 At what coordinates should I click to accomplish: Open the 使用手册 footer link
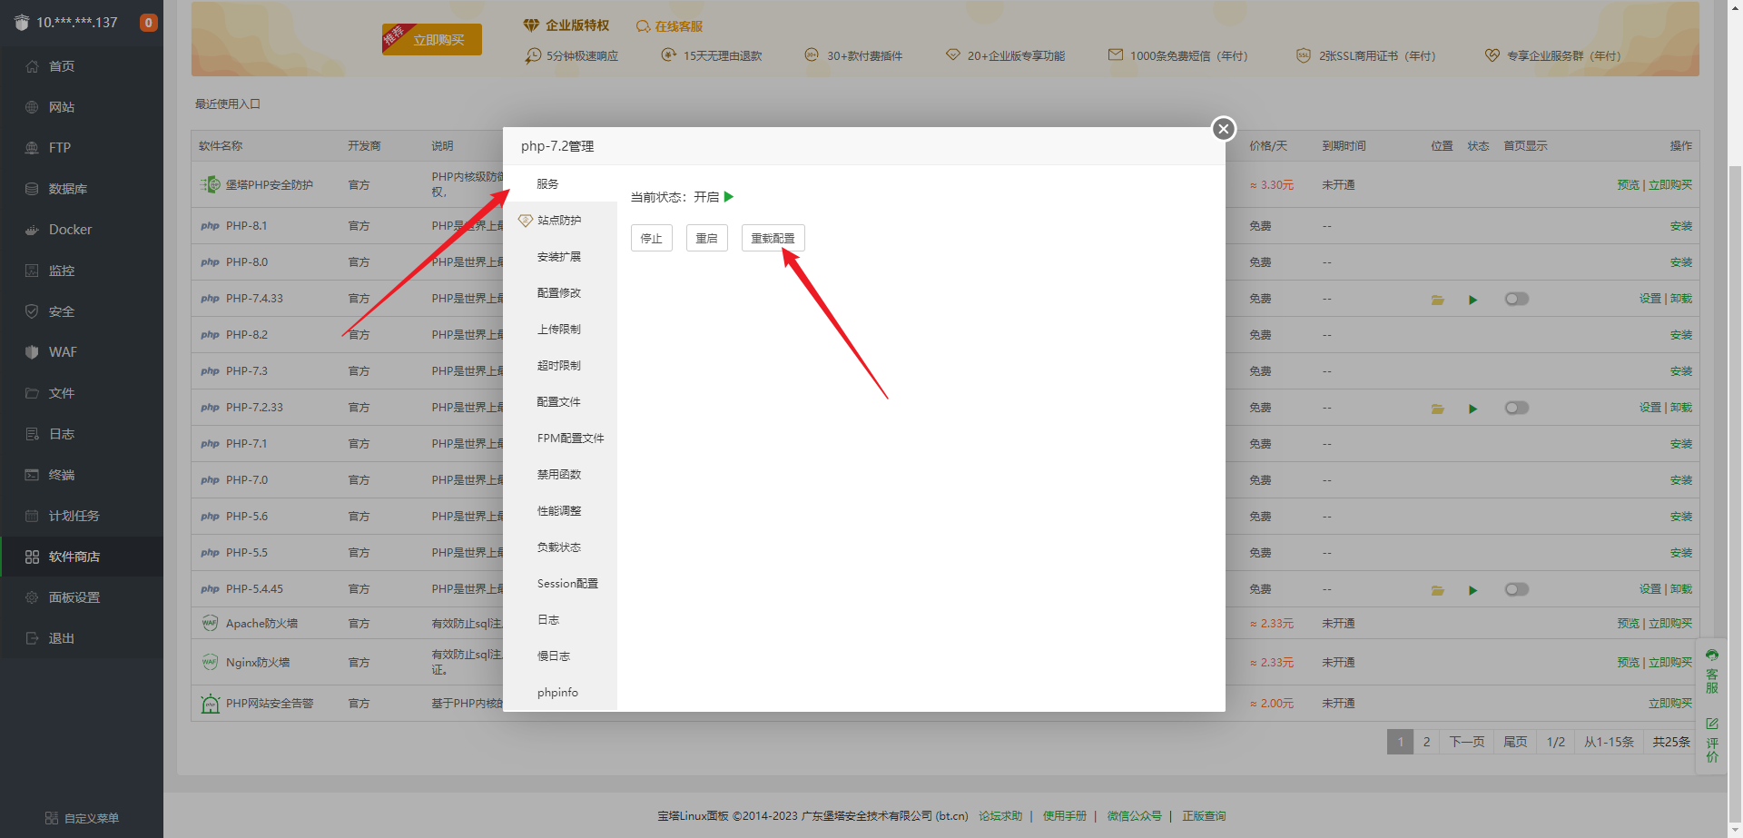pyautogui.click(x=1065, y=816)
